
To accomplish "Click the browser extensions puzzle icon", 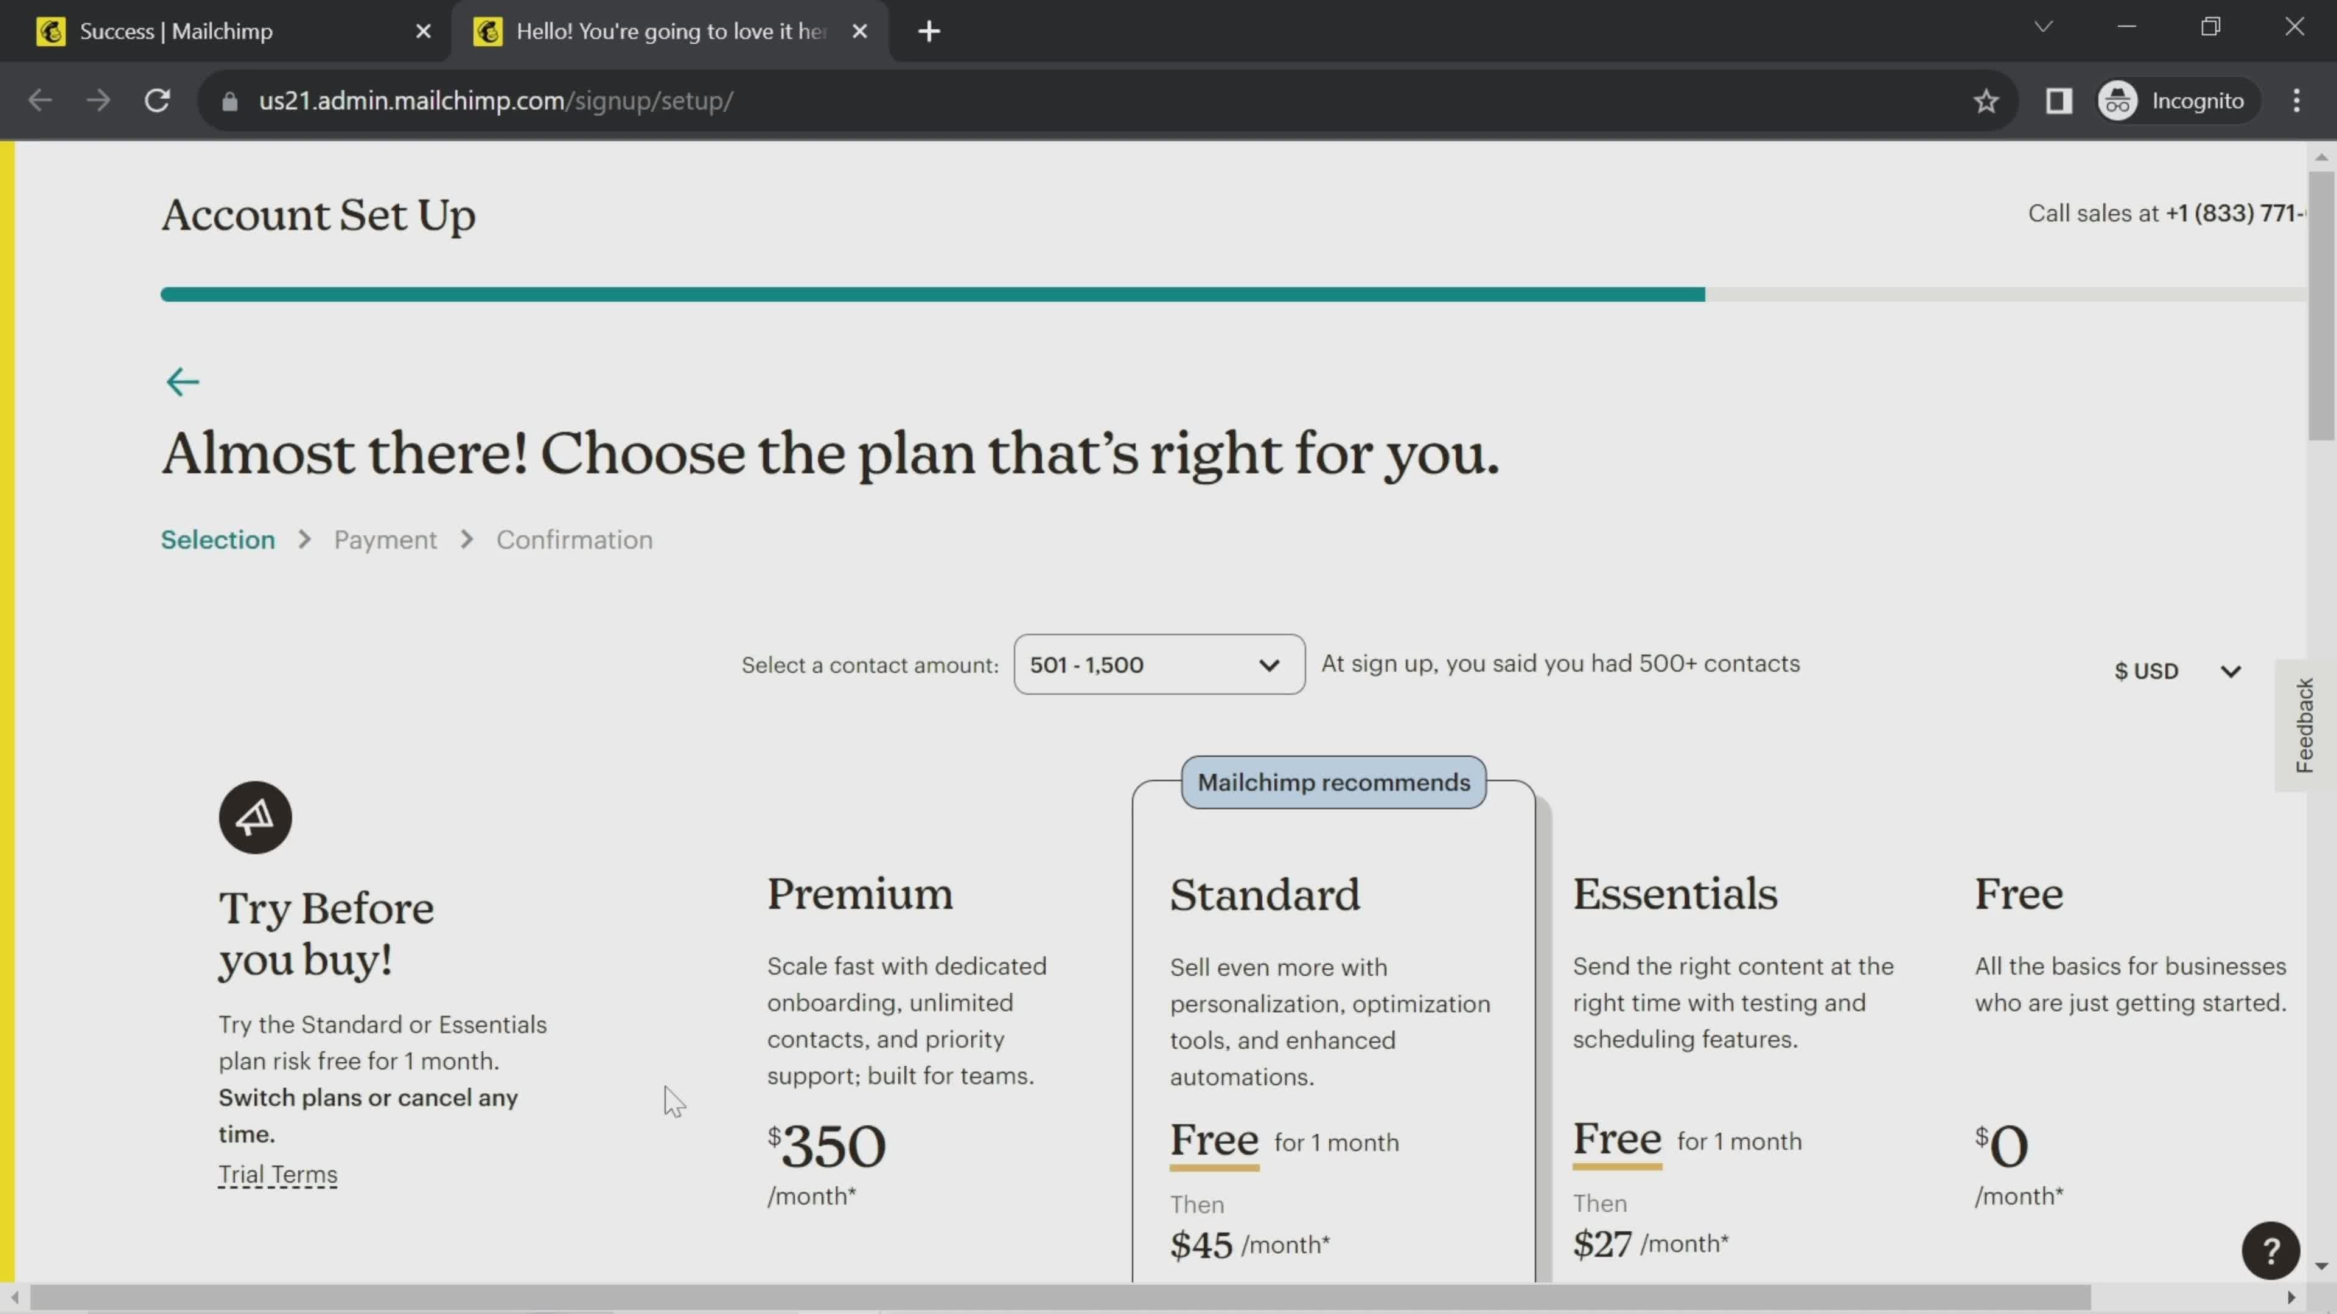I will point(2059,100).
